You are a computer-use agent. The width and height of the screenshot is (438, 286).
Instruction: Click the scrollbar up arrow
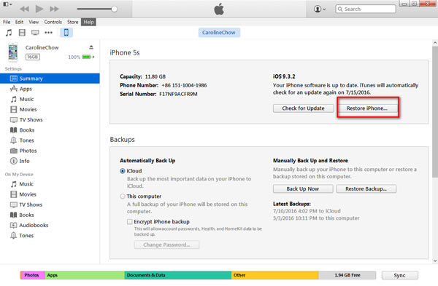(x=435, y=43)
